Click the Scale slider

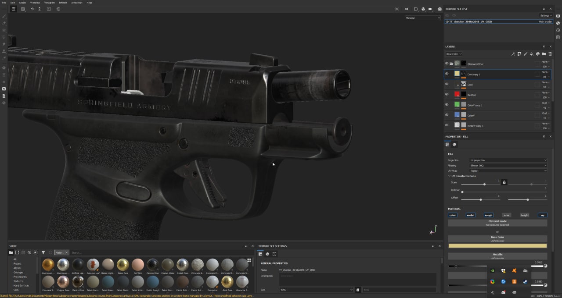coord(480,184)
